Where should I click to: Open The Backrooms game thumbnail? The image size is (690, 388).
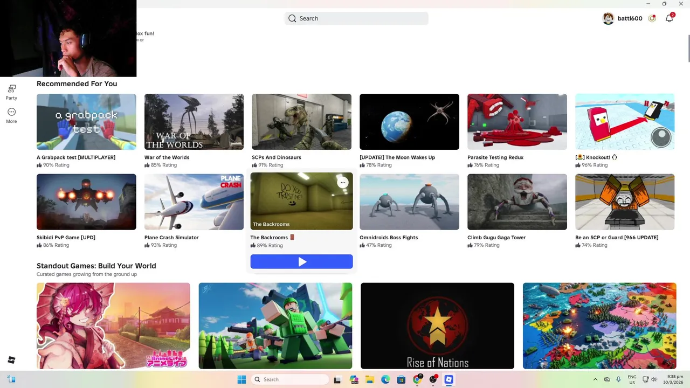[301, 201]
